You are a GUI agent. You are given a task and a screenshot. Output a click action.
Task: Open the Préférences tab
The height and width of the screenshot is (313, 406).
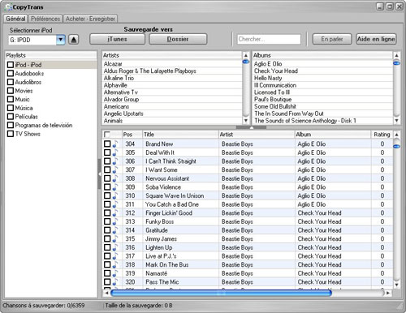(45, 19)
